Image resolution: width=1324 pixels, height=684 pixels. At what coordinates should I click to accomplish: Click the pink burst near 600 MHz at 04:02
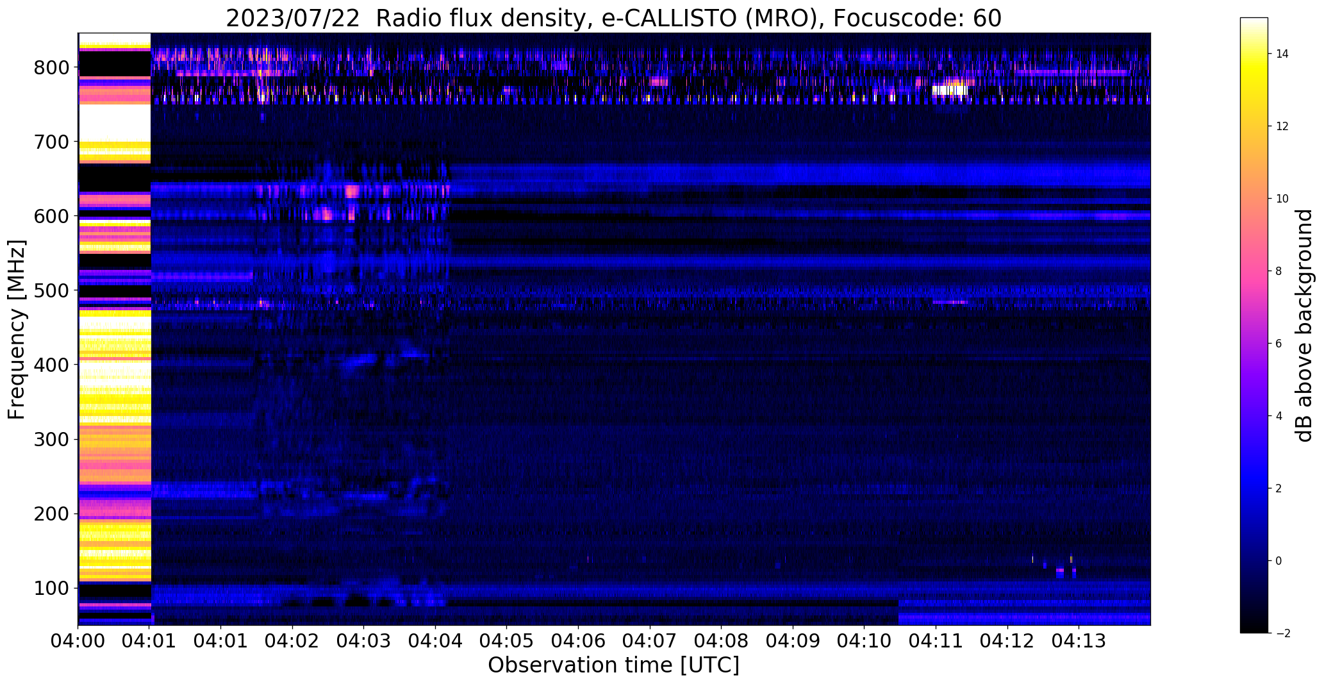[326, 214]
